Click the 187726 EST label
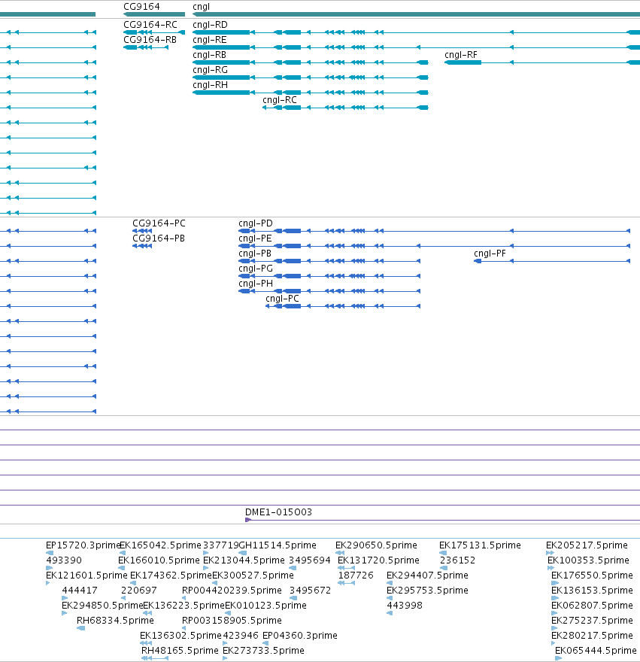640x662 pixels. pos(356,575)
